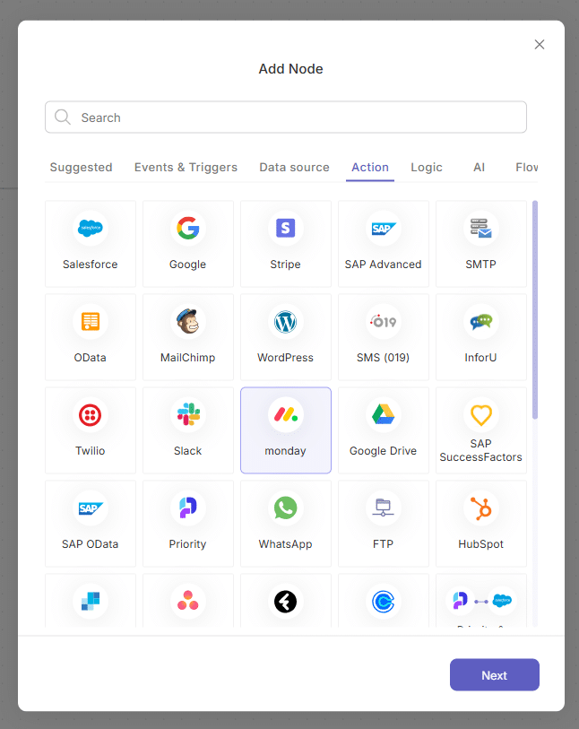
Task: Select the black lightning bolt node icon
Action: coord(285,601)
